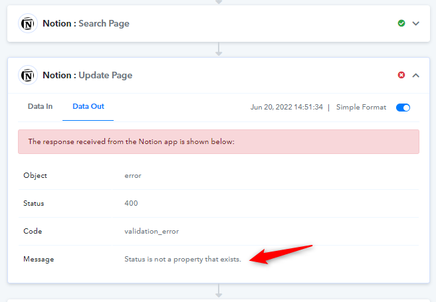The height and width of the screenshot is (302, 436).
Task: Click the Notion logo in Search Page step
Action: tap(28, 24)
